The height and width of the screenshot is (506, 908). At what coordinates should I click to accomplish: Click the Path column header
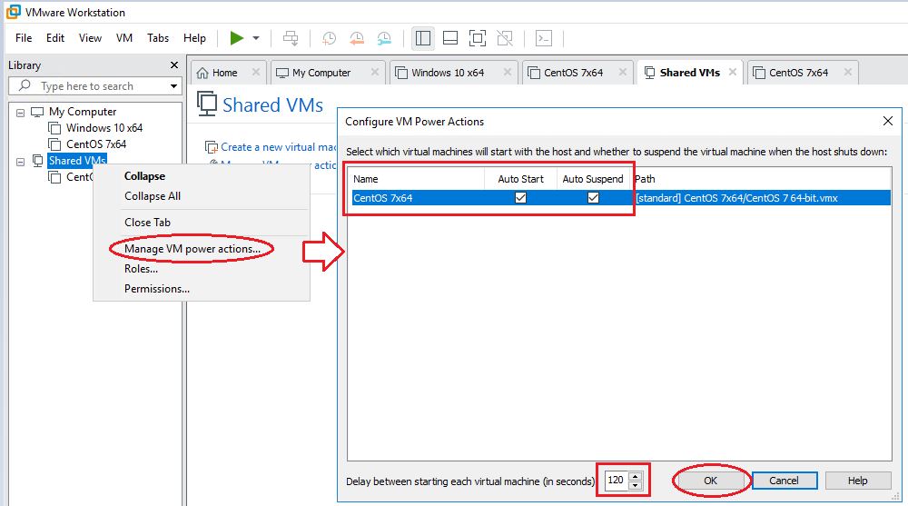pos(761,179)
